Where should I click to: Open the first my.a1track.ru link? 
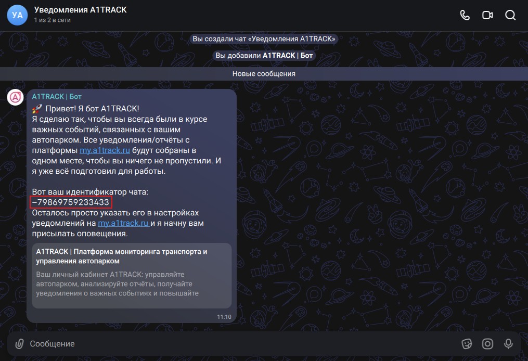pyautogui.click(x=105, y=150)
